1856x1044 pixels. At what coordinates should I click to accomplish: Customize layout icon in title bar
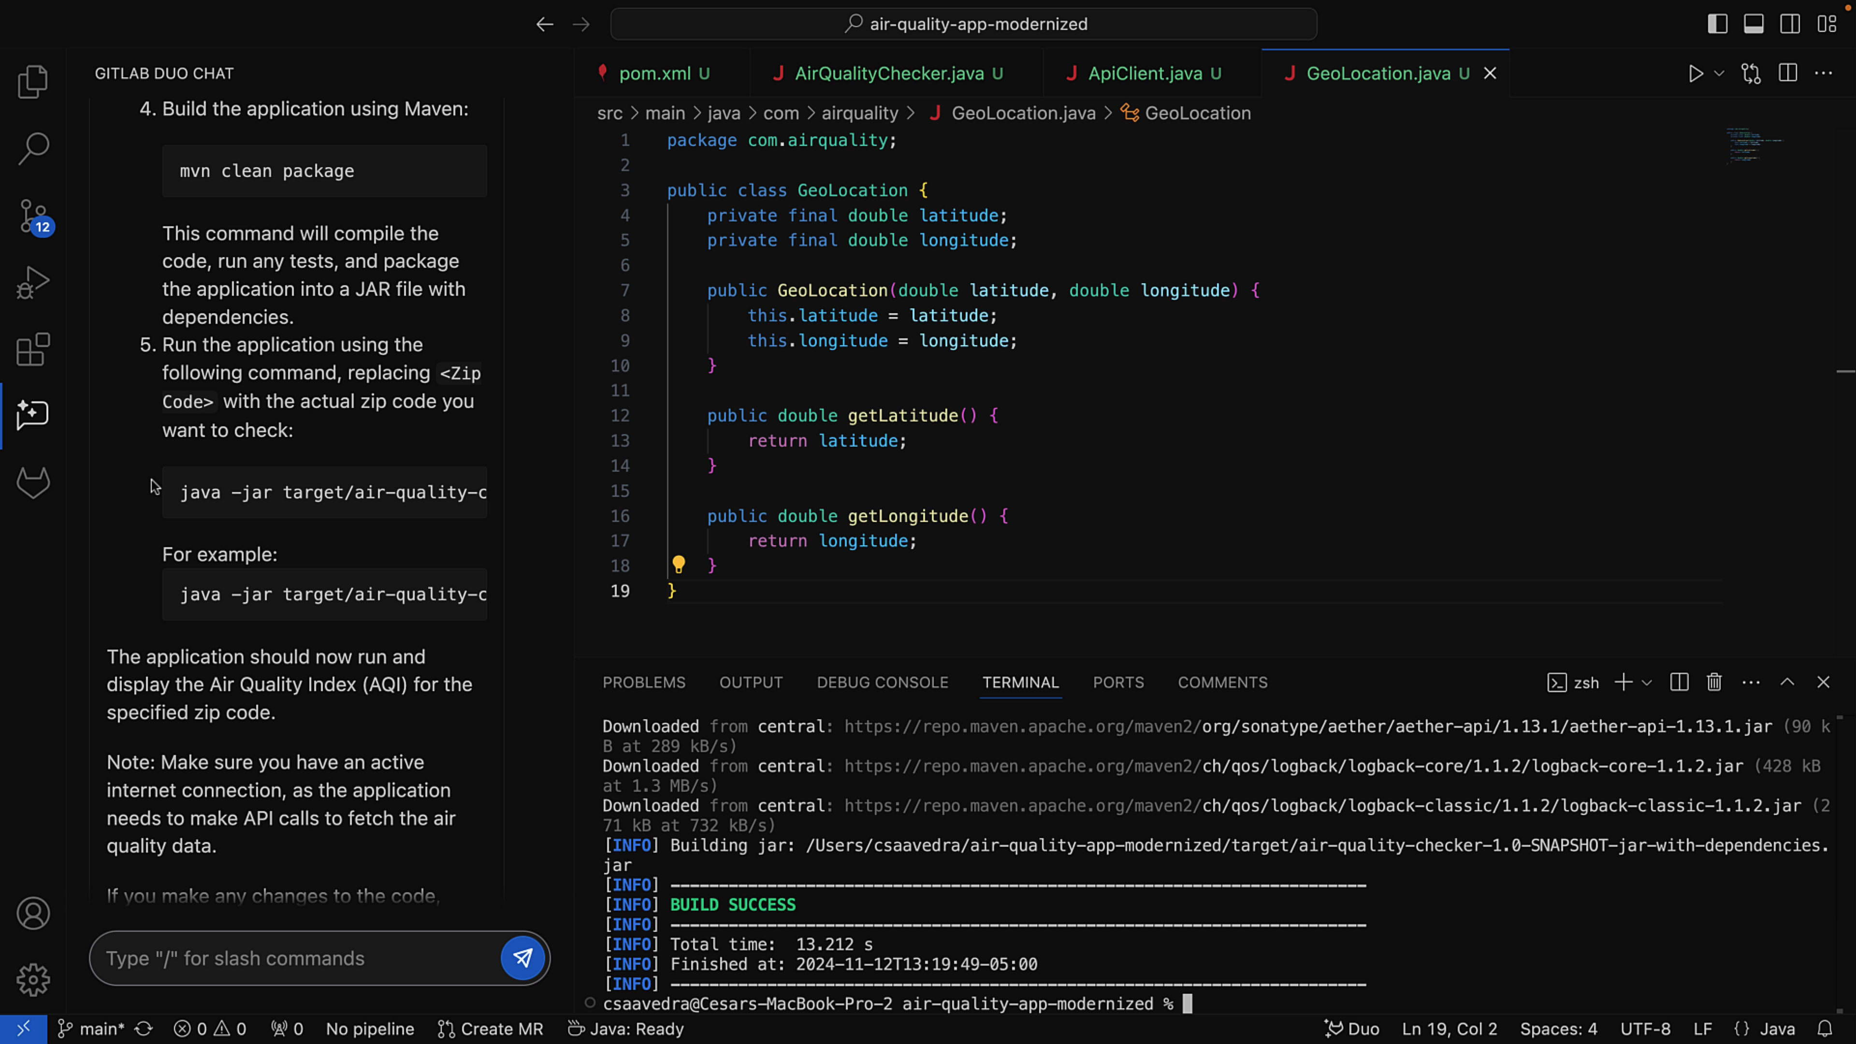pyautogui.click(x=1827, y=25)
